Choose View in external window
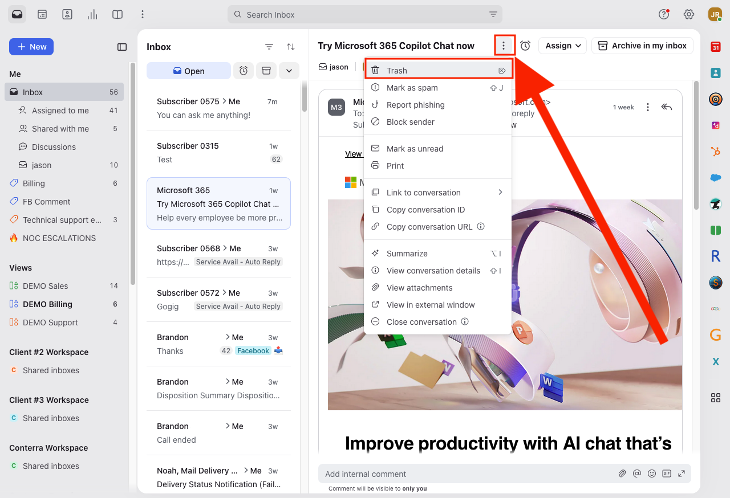The height and width of the screenshot is (498, 730). (438, 305)
